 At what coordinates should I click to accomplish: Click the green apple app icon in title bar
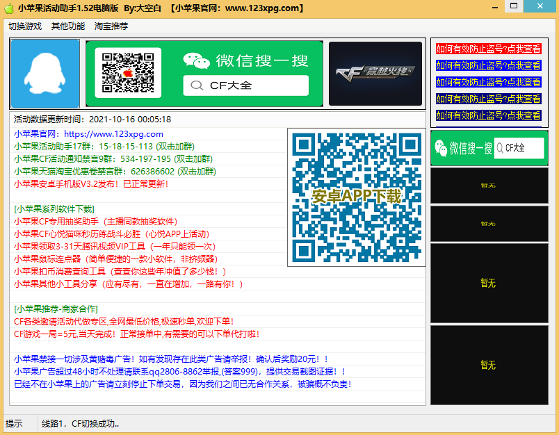(9, 8)
